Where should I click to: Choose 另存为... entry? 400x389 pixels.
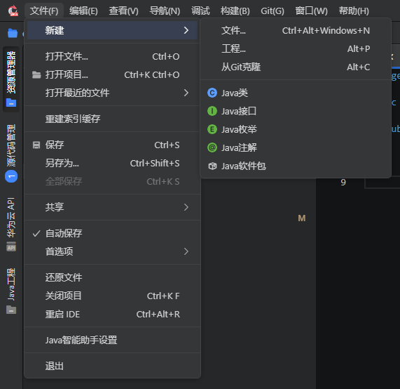click(x=113, y=163)
